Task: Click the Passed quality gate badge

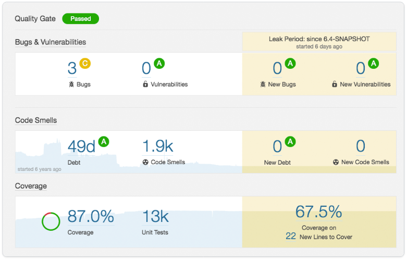Action: click(x=80, y=19)
